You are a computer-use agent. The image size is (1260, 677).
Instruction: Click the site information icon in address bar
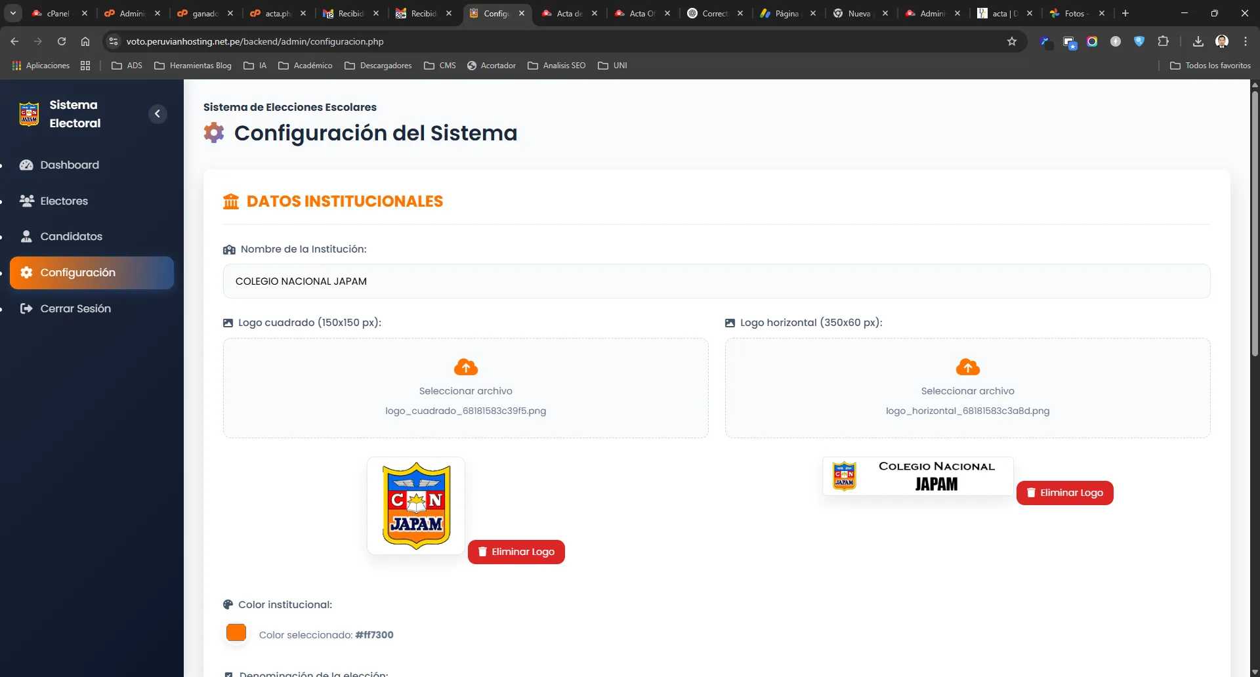coord(114,41)
